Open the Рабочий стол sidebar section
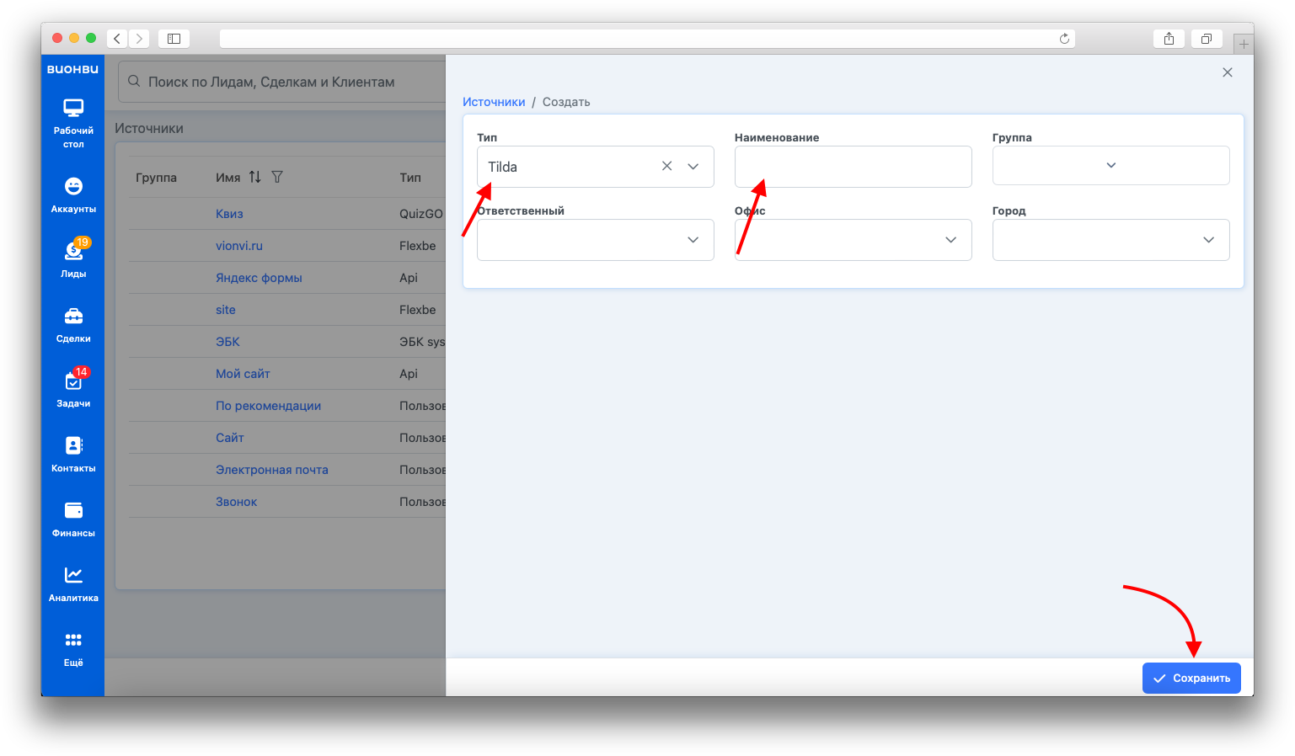Image resolution: width=1295 pixels, height=756 pixels. point(73,124)
